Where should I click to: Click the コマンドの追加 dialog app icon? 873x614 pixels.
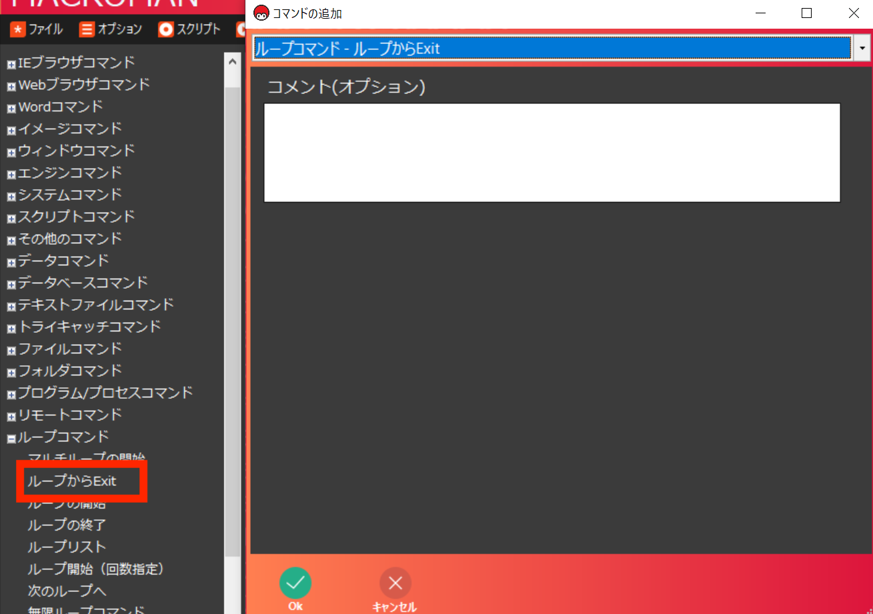point(261,13)
